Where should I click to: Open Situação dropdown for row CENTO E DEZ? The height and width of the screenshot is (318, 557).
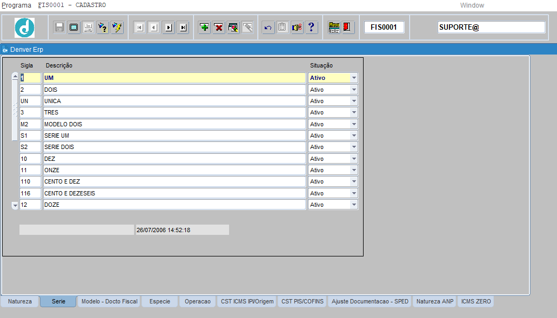pyautogui.click(x=354, y=181)
